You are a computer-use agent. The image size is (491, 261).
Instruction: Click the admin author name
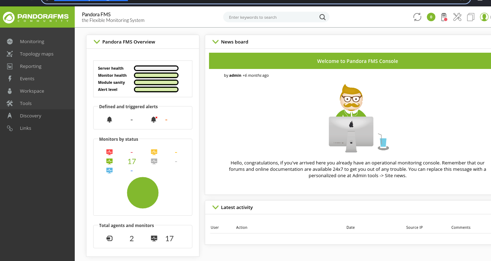235,75
